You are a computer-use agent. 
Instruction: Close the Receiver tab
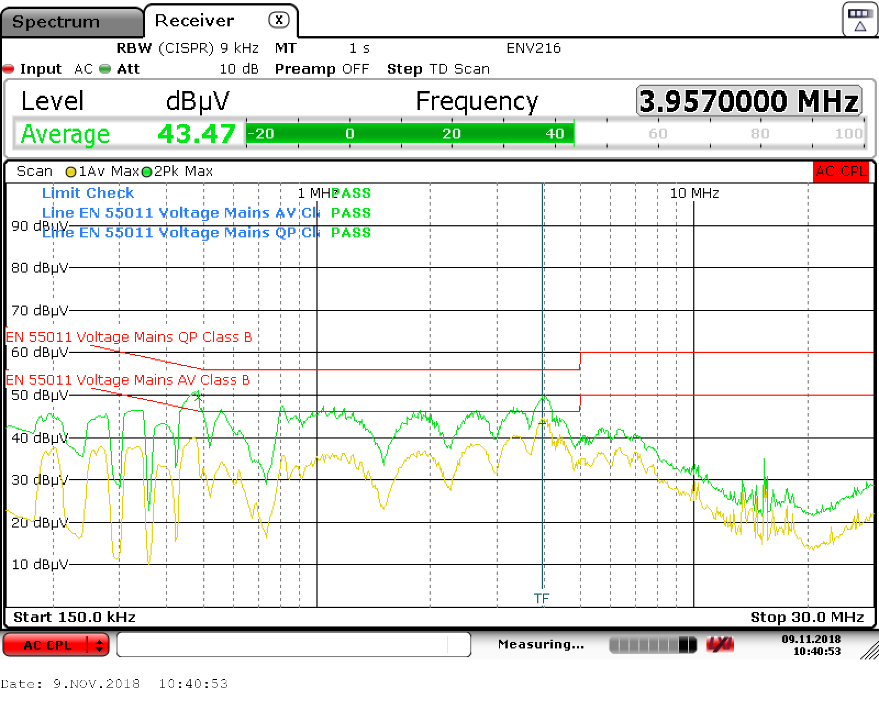(279, 20)
